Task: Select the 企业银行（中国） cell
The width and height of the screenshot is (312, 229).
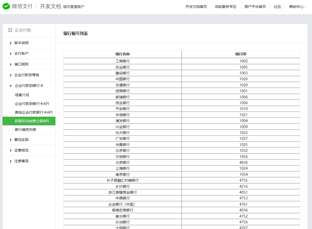Action: coord(123,204)
